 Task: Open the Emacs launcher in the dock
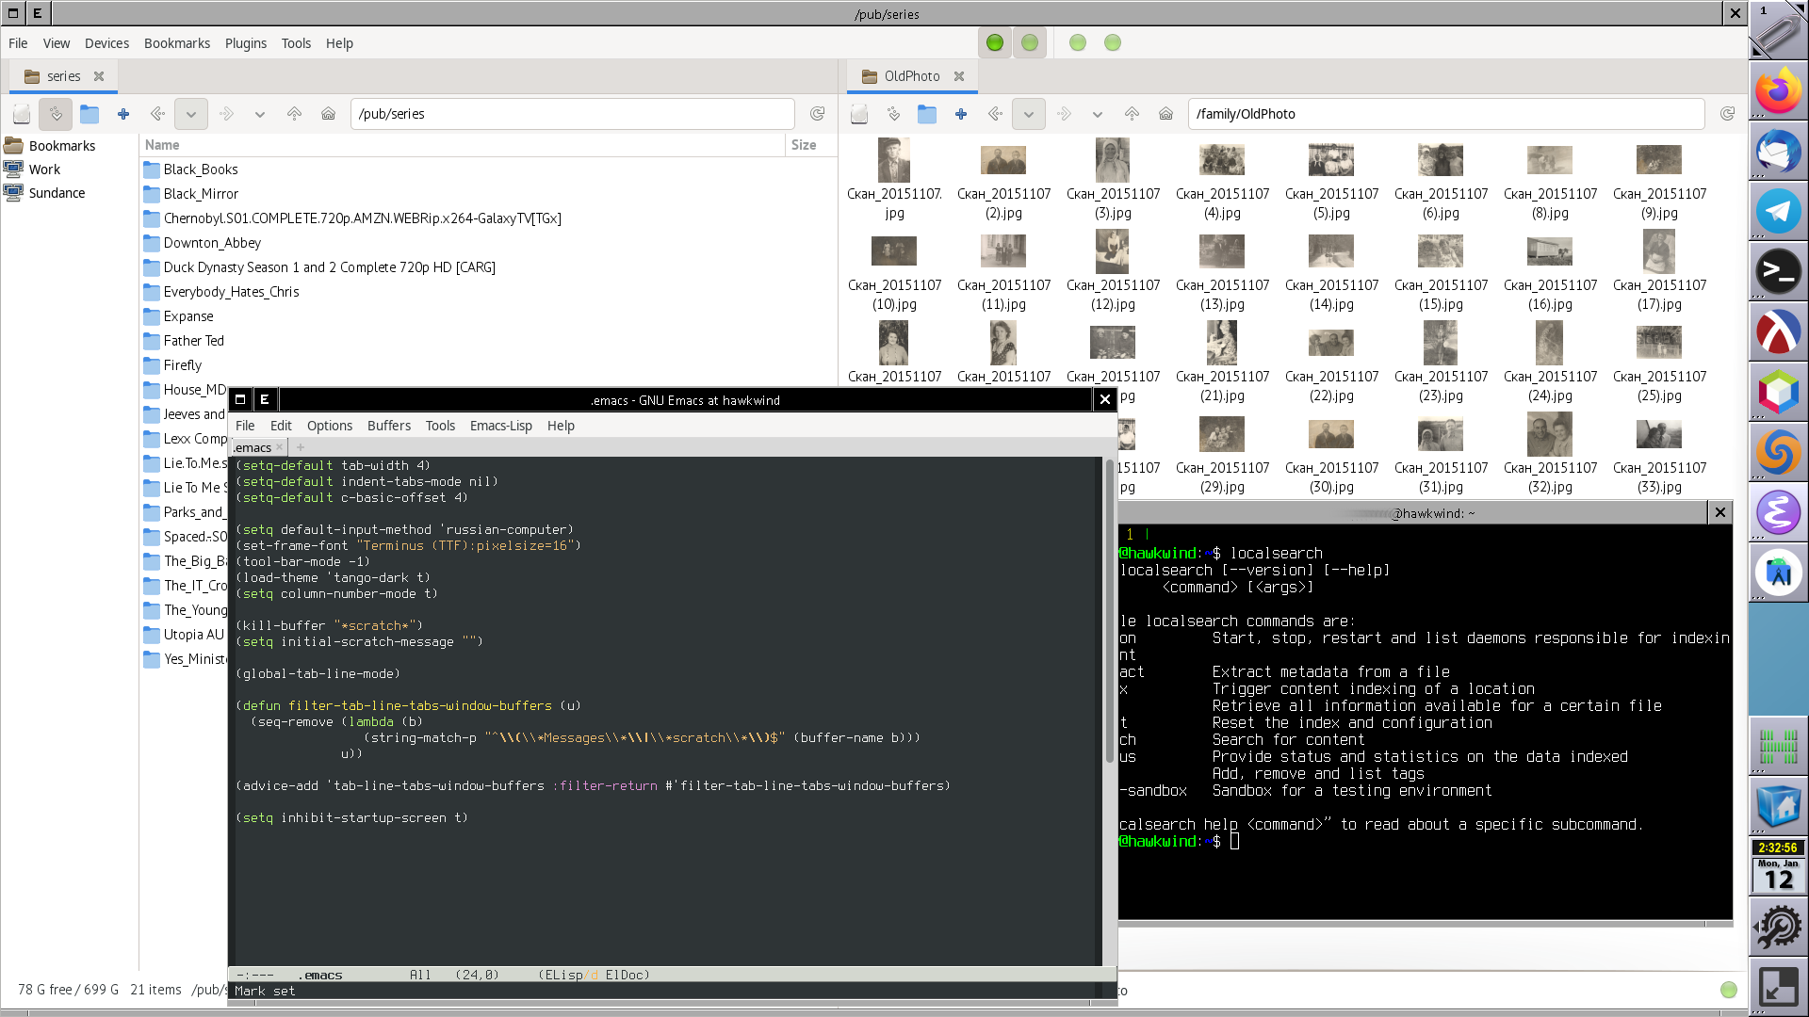point(1777,513)
